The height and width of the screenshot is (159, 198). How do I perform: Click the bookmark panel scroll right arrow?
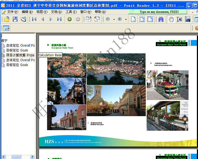pos(32,157)
